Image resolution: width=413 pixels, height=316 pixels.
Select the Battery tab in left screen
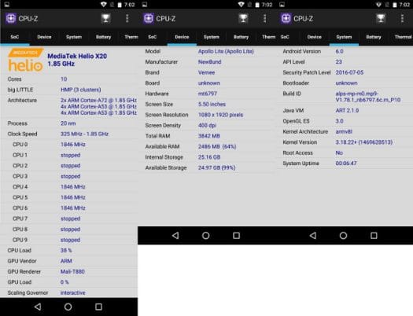[x=104, y=37]
